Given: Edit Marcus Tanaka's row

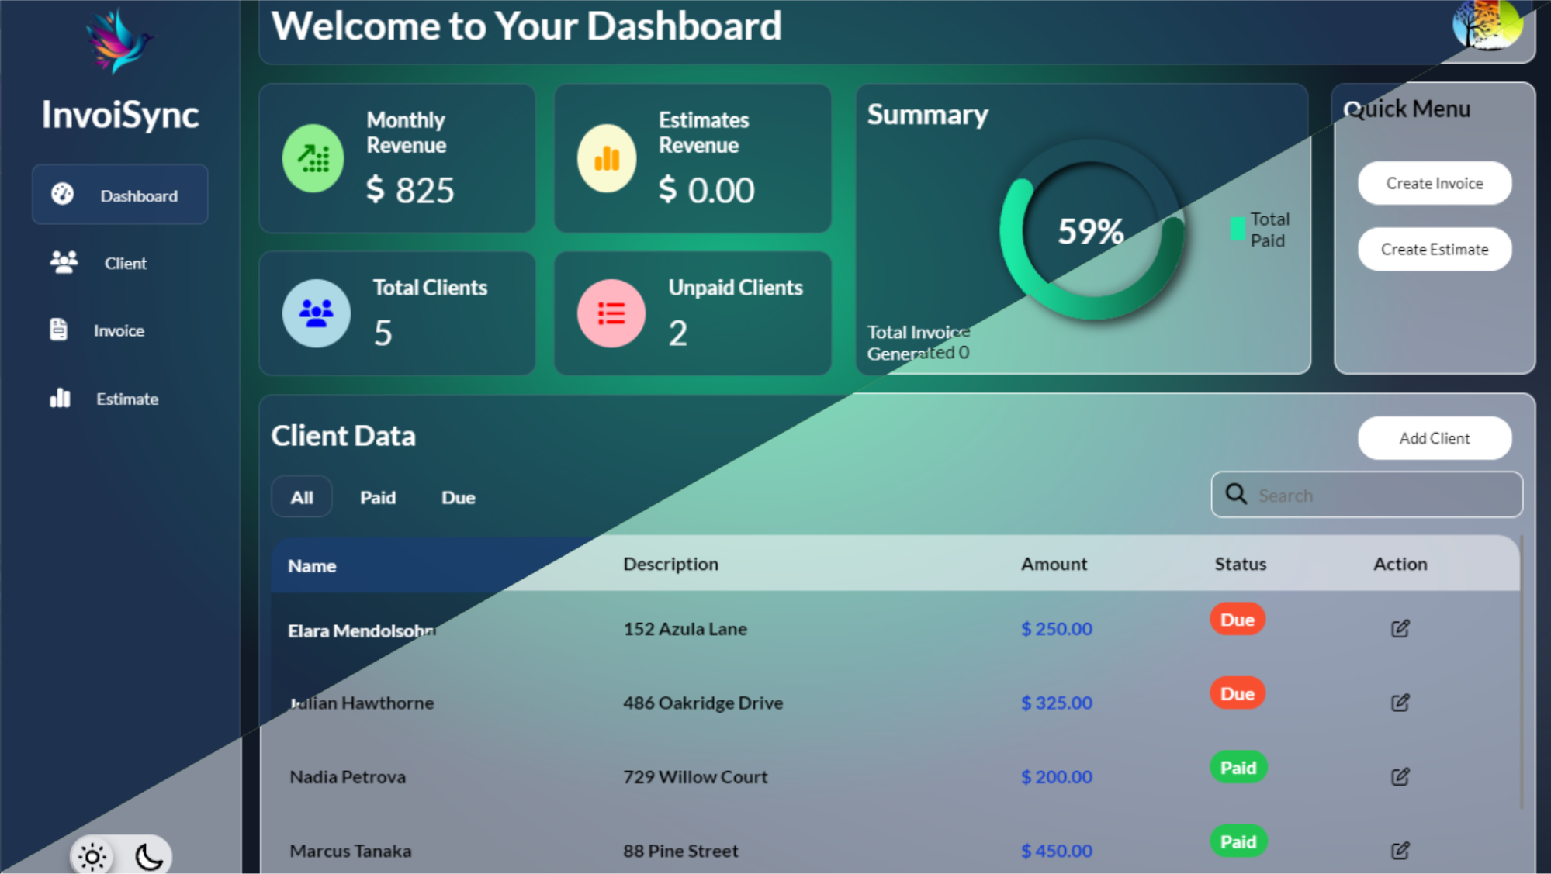Looking at the screenshot, I should 1400,851.
